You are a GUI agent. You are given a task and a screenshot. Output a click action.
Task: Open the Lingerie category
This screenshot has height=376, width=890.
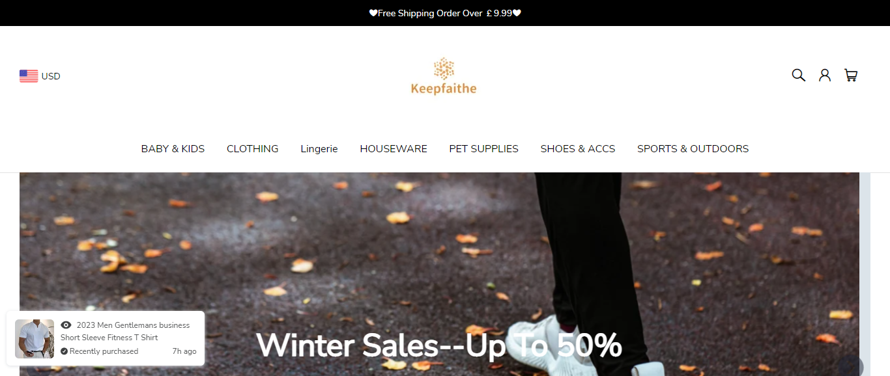(x=319, y=149)
